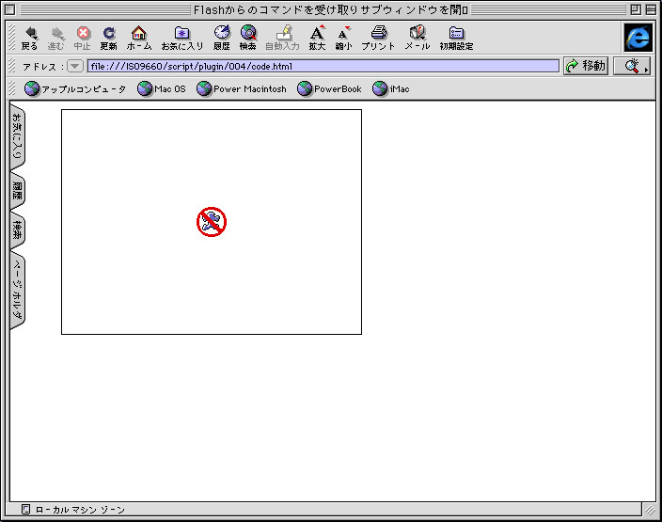Click the broken plugin icon in page
Viewport: 662px width, 522px height.
click(x=212, y=222)
